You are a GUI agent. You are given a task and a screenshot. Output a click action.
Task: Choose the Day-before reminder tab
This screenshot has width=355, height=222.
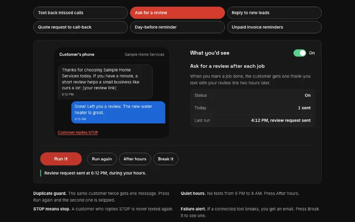177,27
